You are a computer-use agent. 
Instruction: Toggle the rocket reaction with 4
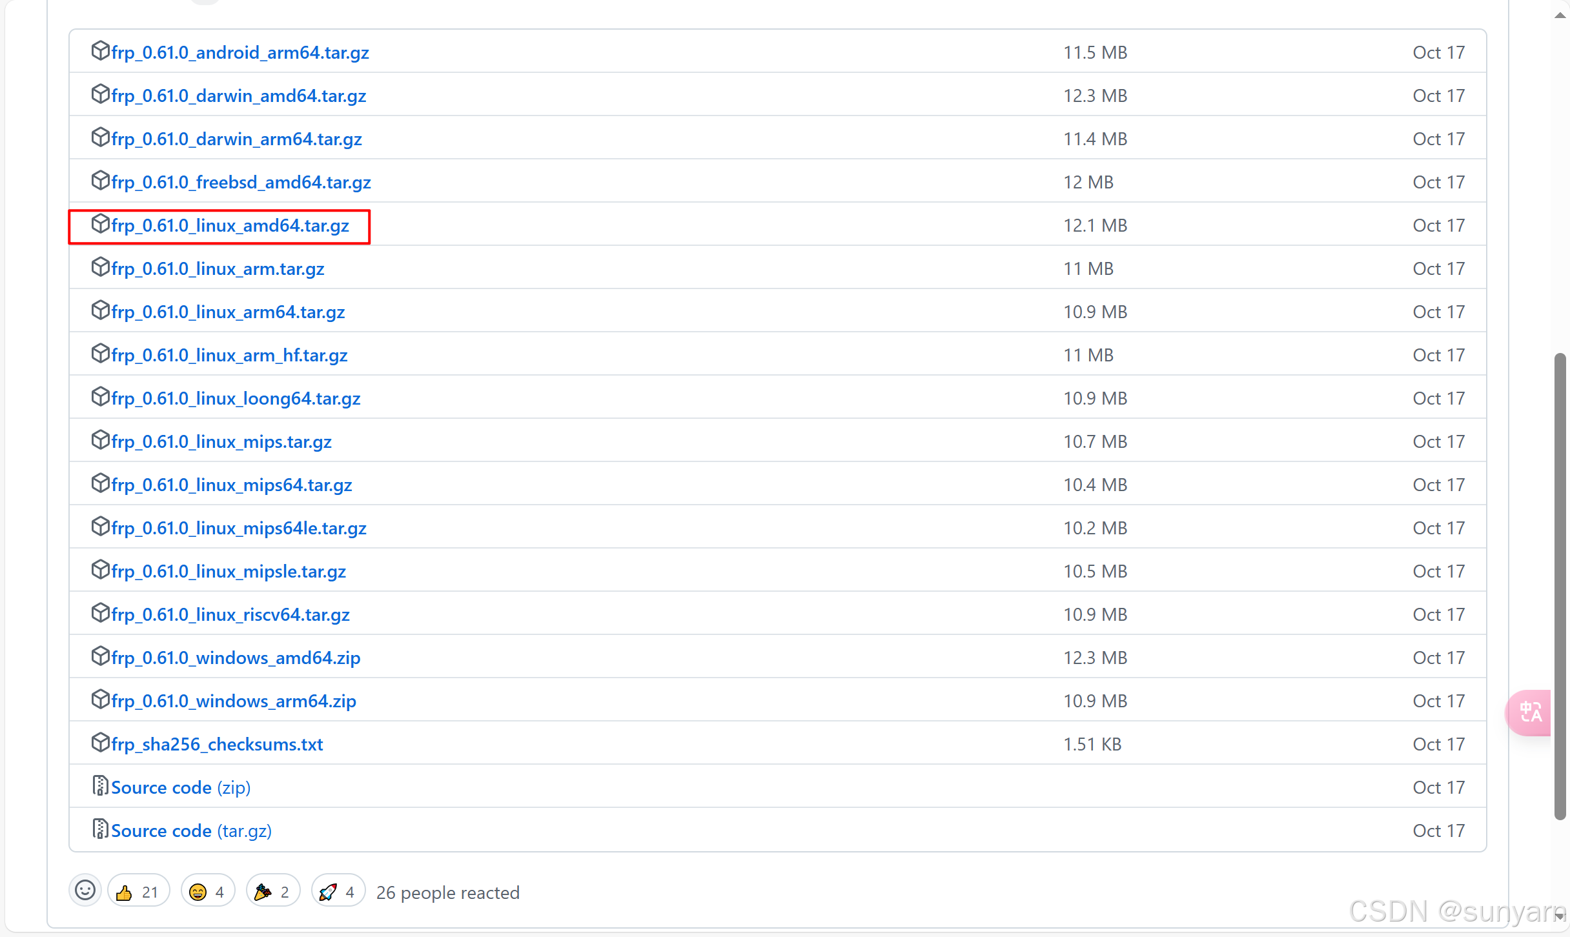point(338,892)
